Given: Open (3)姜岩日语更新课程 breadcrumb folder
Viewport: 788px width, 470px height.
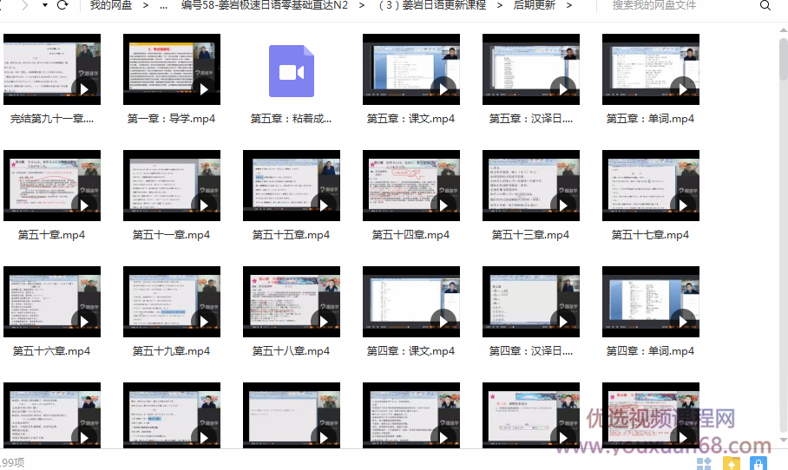Looking at the screenshot, I should [x=432, y=5].
